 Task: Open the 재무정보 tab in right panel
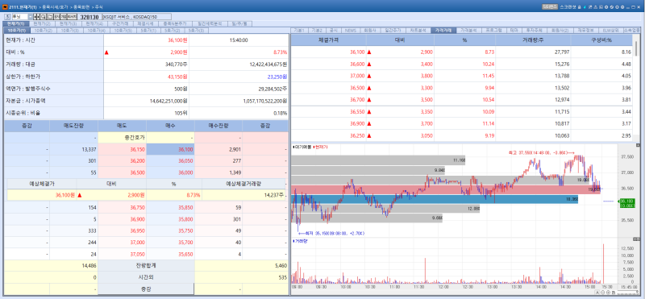pos(585,31)
